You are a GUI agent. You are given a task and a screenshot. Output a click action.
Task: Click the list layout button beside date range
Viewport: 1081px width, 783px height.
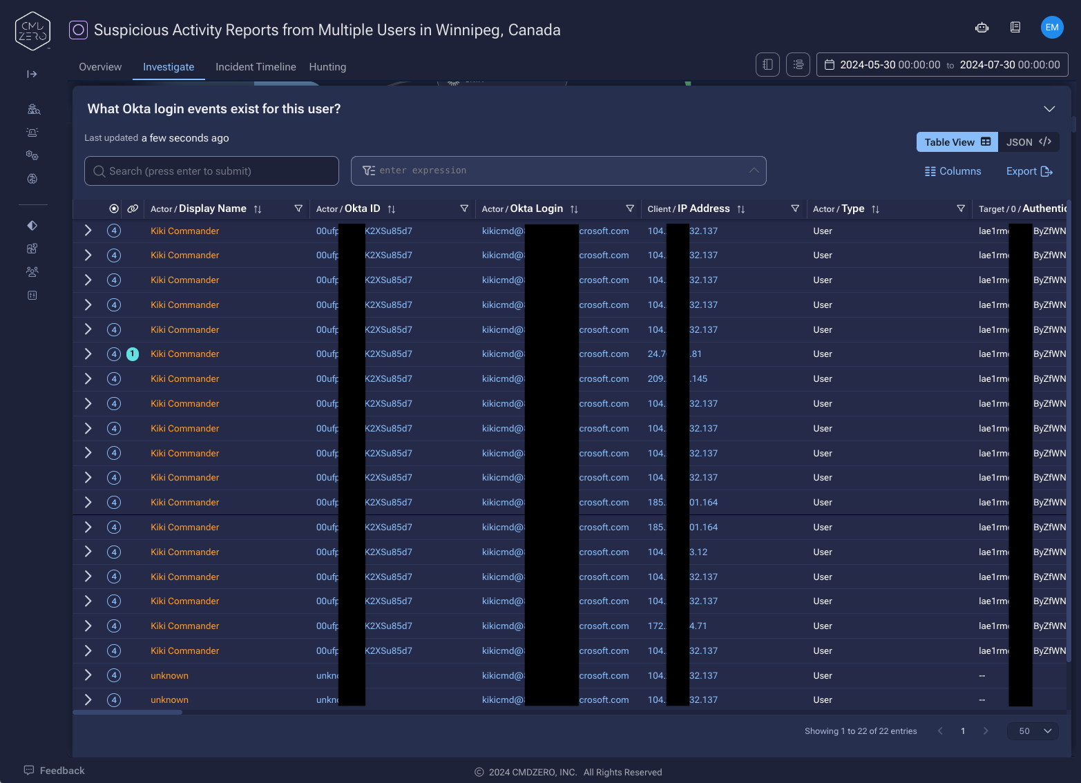[x=798, y=65]
